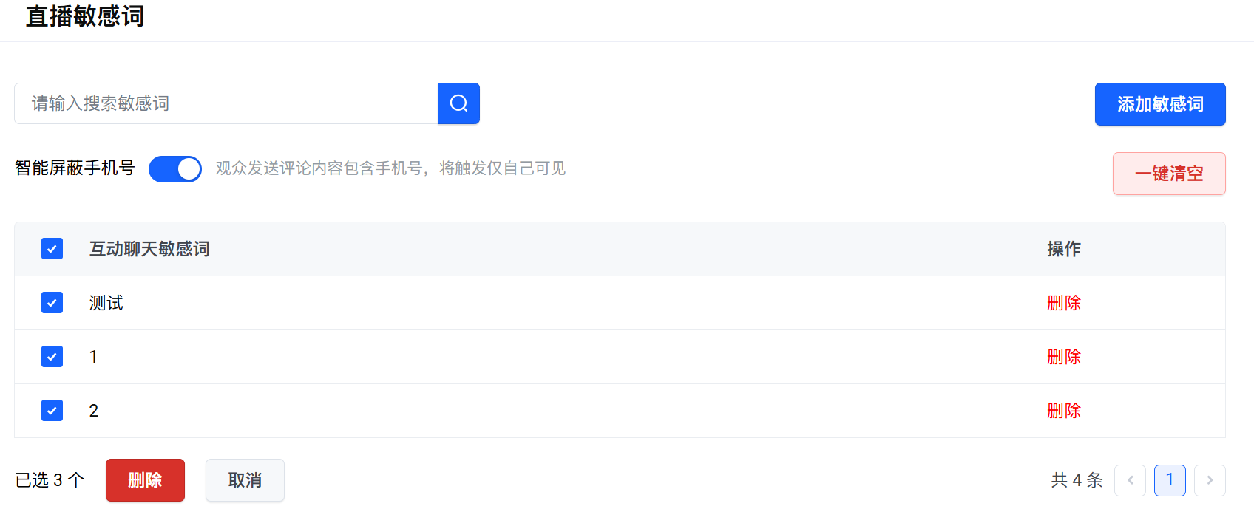
Task: Click the search magnifier icon button
Action: coord(458,103)
